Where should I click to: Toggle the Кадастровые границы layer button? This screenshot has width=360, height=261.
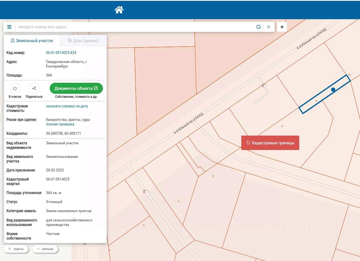(270, 143)
